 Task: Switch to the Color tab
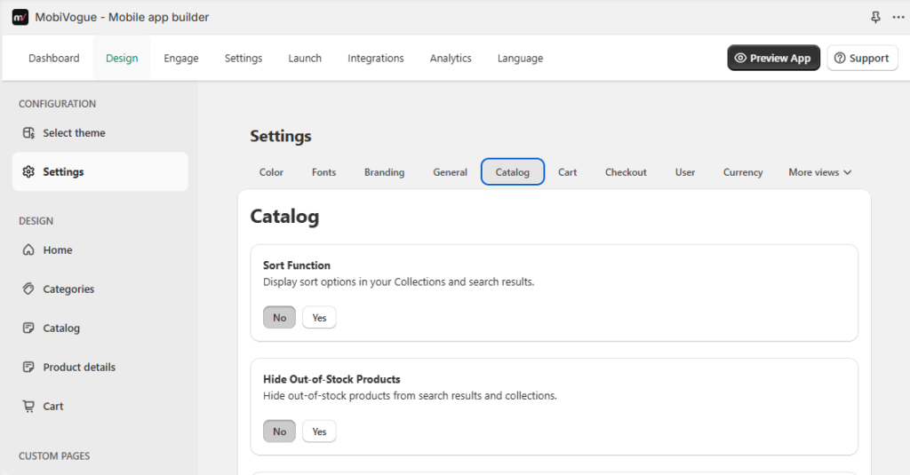point(271,172)
